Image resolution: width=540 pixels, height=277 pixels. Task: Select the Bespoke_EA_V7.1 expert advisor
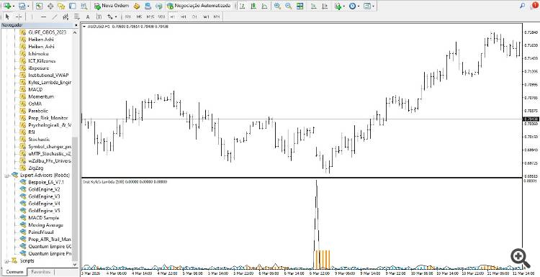(46, 182)
